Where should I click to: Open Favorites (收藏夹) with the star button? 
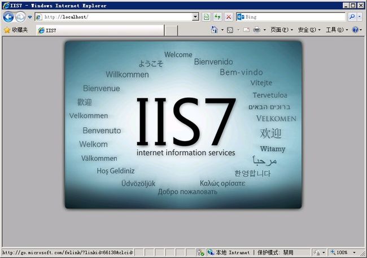click(16, 30)
